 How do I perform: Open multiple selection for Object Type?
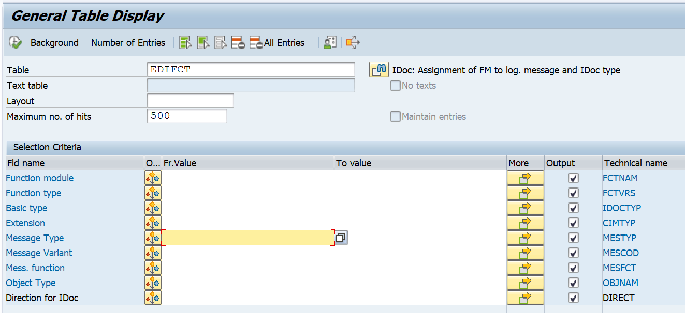pos(524,283)
